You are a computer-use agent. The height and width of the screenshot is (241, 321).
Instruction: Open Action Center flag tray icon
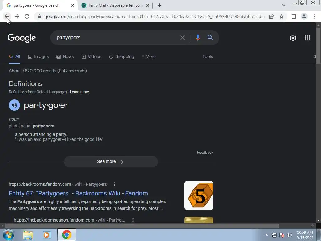[x=282, y=235]
